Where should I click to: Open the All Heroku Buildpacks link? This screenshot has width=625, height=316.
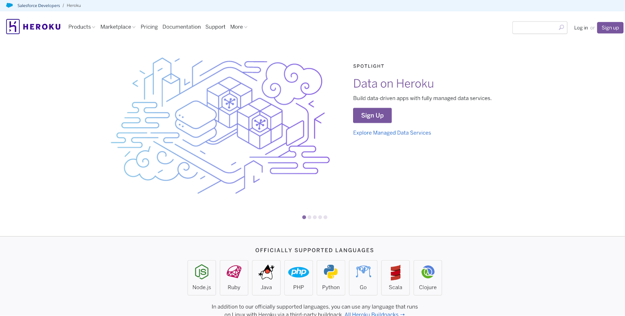point(375,314)
